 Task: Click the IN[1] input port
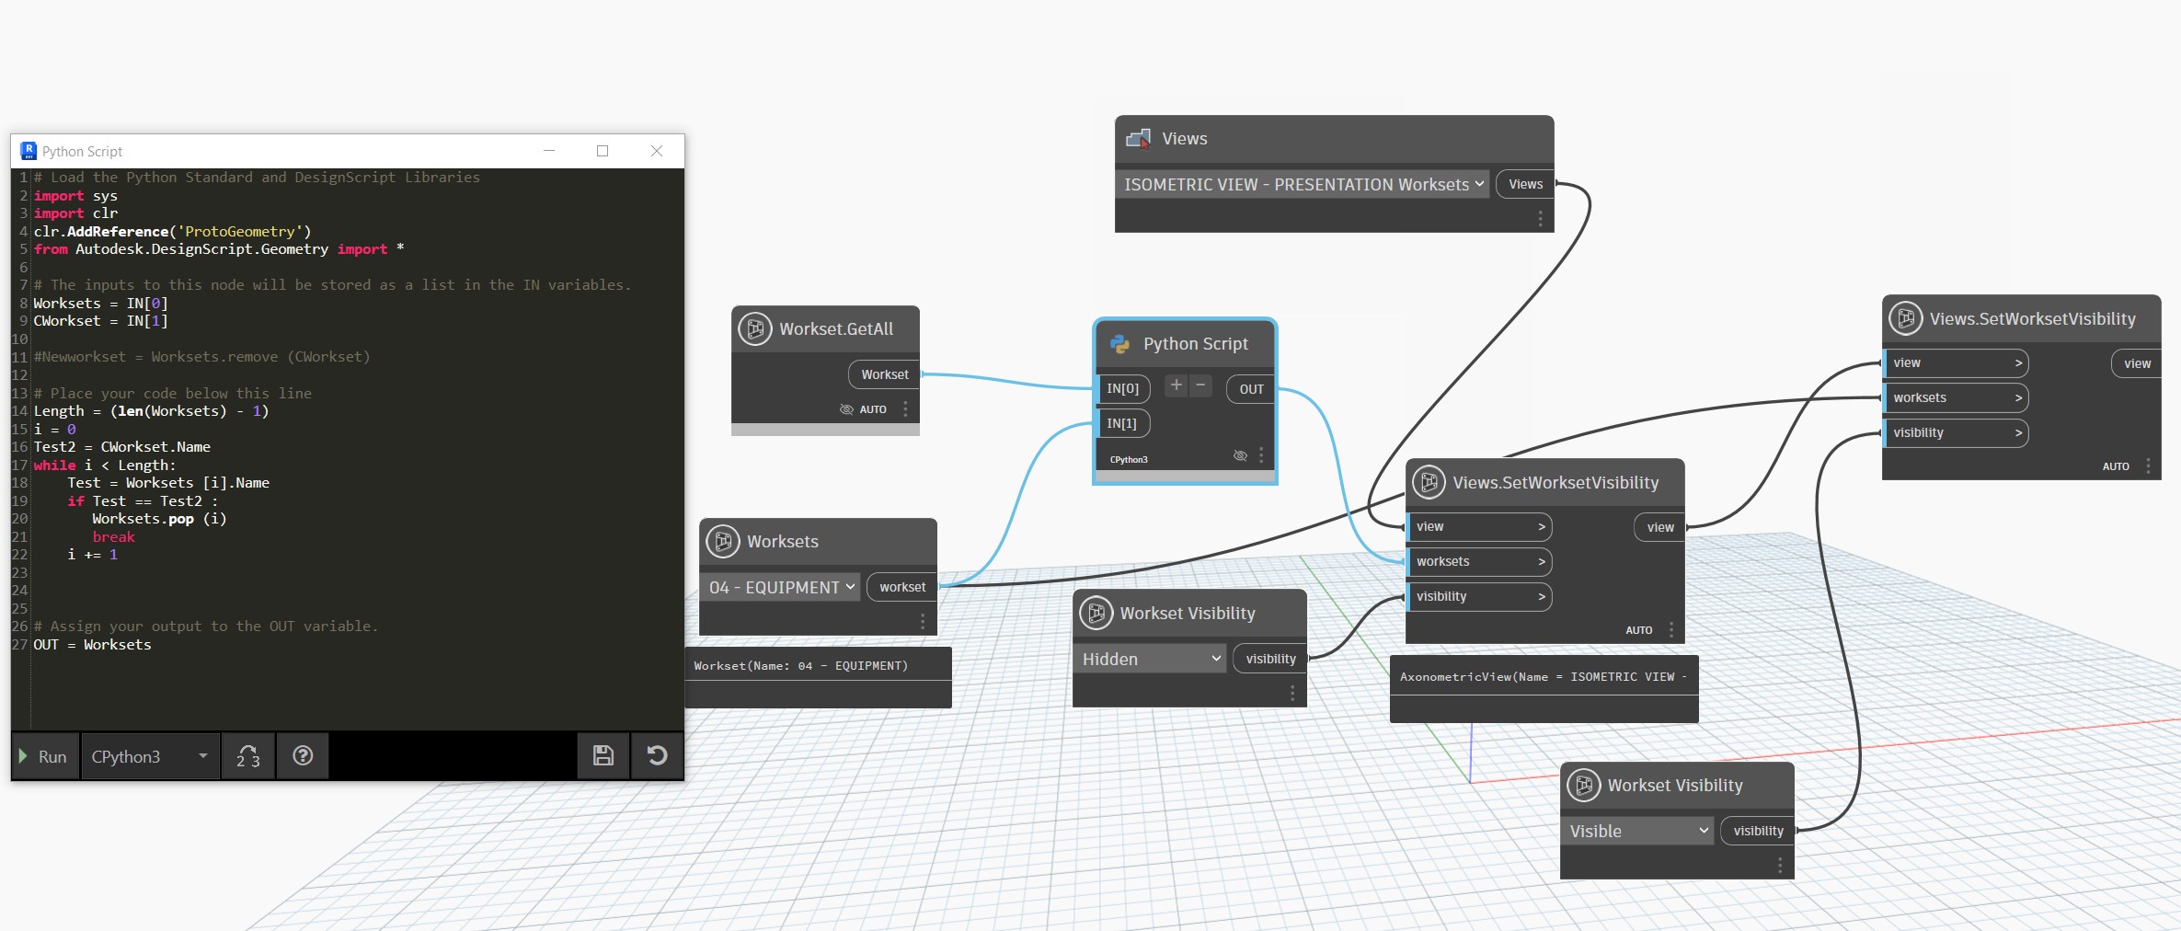tap(1122, 424)
